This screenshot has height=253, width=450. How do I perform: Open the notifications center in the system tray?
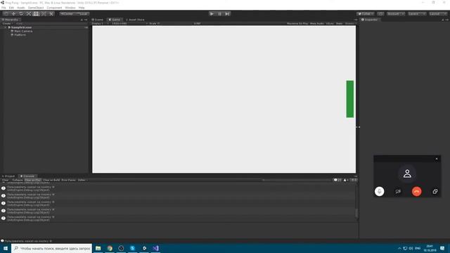[442, 248]
